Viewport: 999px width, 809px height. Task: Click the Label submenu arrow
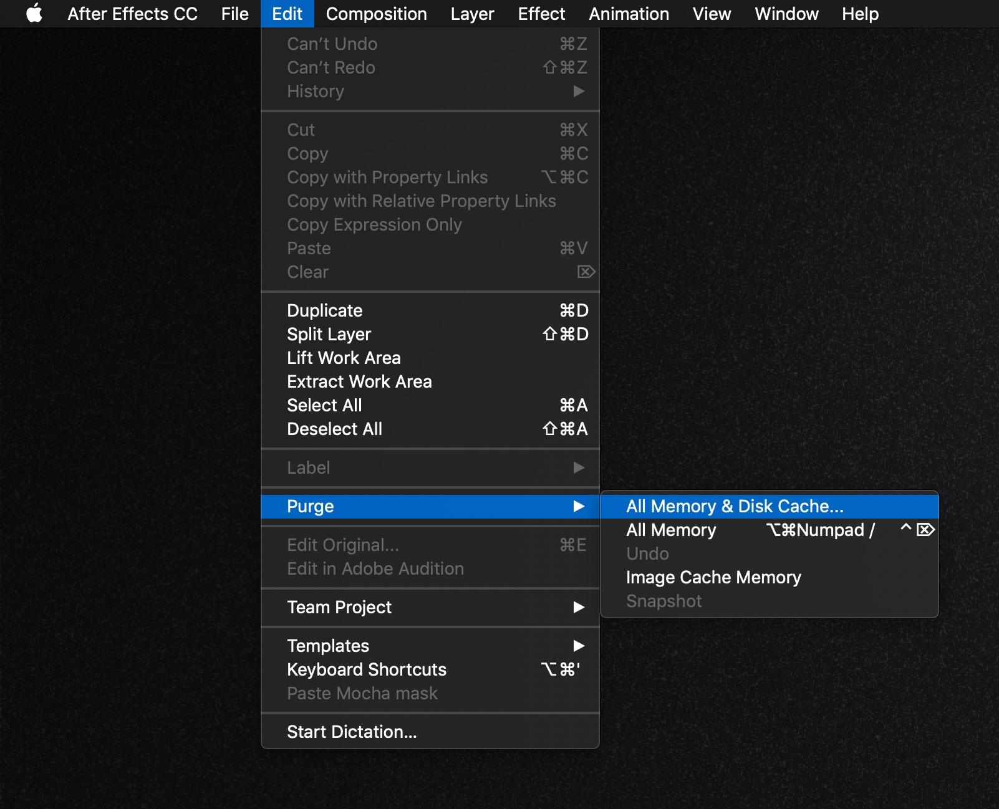click(579, 467)
